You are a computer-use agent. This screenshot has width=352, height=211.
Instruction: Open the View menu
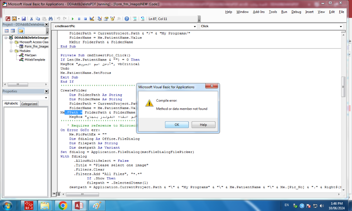pyautogui.click(x=321, y=12)
